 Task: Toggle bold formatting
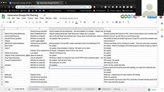[66, 22]
